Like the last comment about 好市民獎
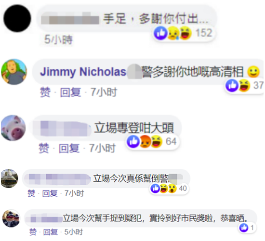The image size is (265, 241). coord(33,232)
